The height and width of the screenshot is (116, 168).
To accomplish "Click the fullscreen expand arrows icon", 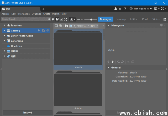I will point(66,19).
